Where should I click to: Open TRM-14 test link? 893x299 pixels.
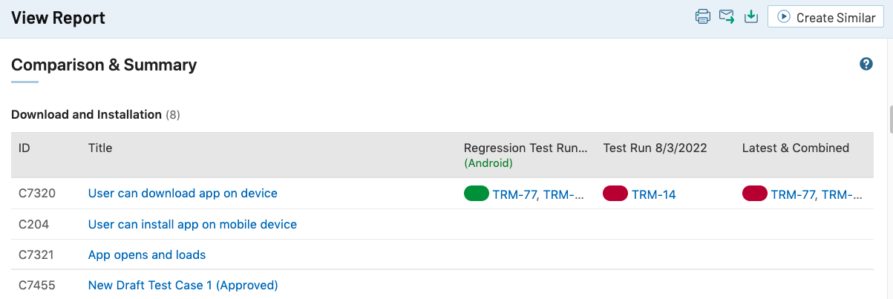point(654,194)
